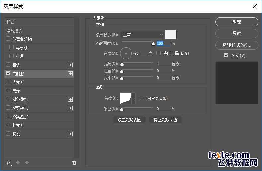Enable the 光泽 checkbox
The height and width of the screenshot is (171, 262).
pos(8,90)
